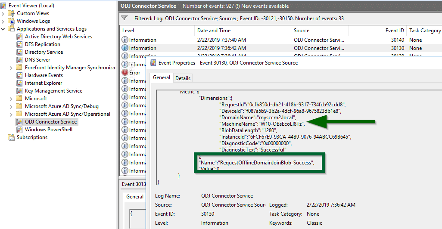Open the Directory Service log

pyautogui.click(x=44, y=52)
